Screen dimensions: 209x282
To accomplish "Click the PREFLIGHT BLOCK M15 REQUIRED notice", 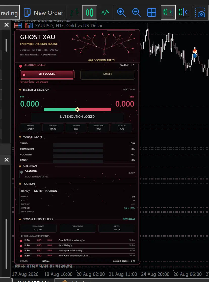I will [x=34, y=82].
